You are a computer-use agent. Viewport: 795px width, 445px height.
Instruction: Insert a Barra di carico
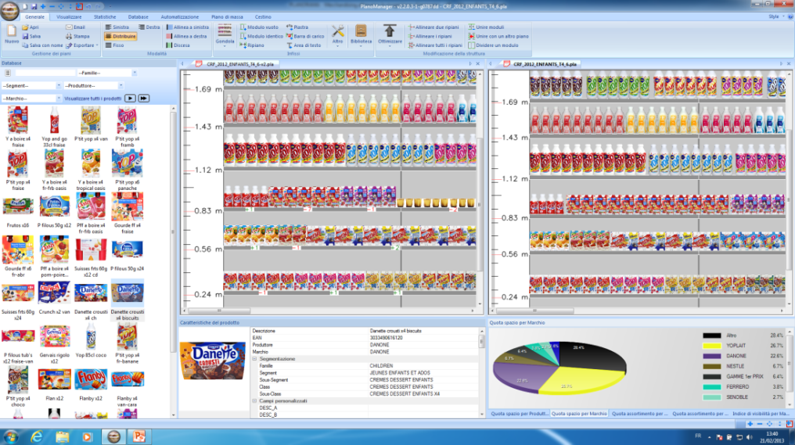[305, 36]
